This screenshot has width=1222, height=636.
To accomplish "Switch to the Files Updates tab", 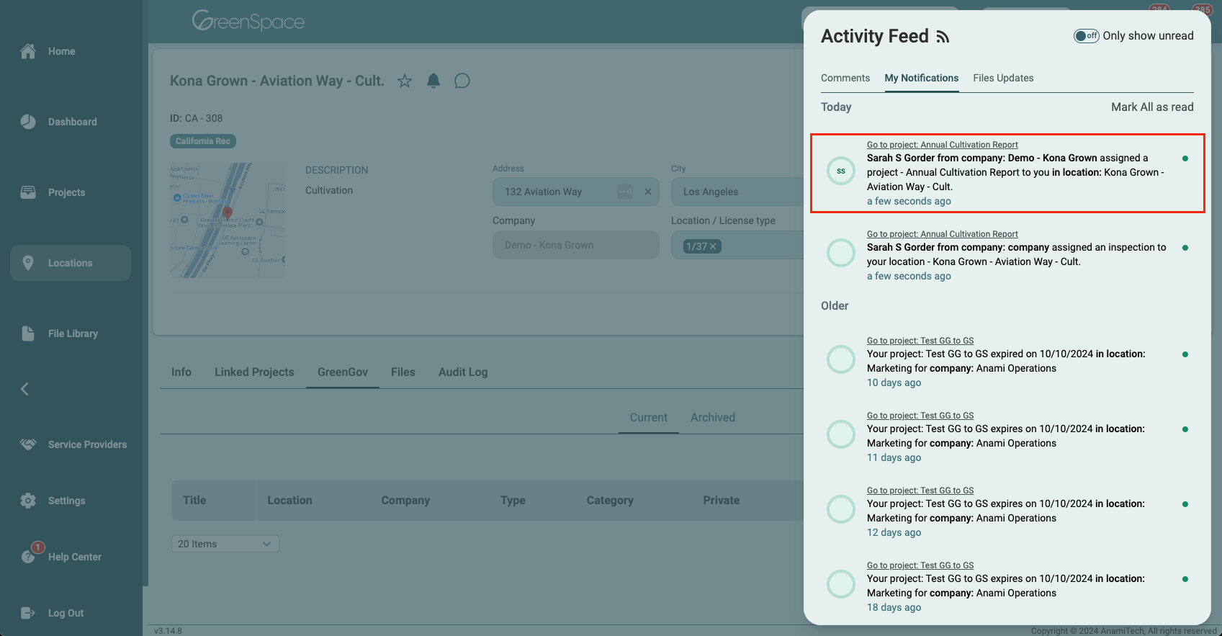I will [1003, 78].
